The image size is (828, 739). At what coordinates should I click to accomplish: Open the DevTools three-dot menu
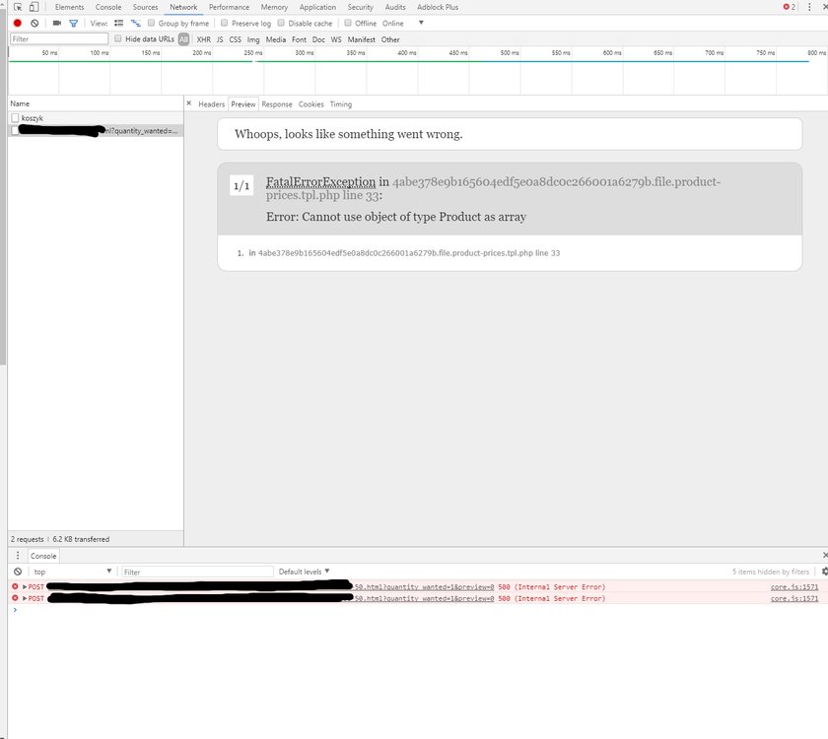point(809,7)
